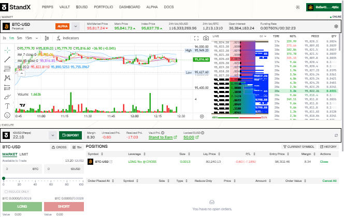
Task: Open order book grouping 0.1 dropdown
Action: click(x=263, y=36)
